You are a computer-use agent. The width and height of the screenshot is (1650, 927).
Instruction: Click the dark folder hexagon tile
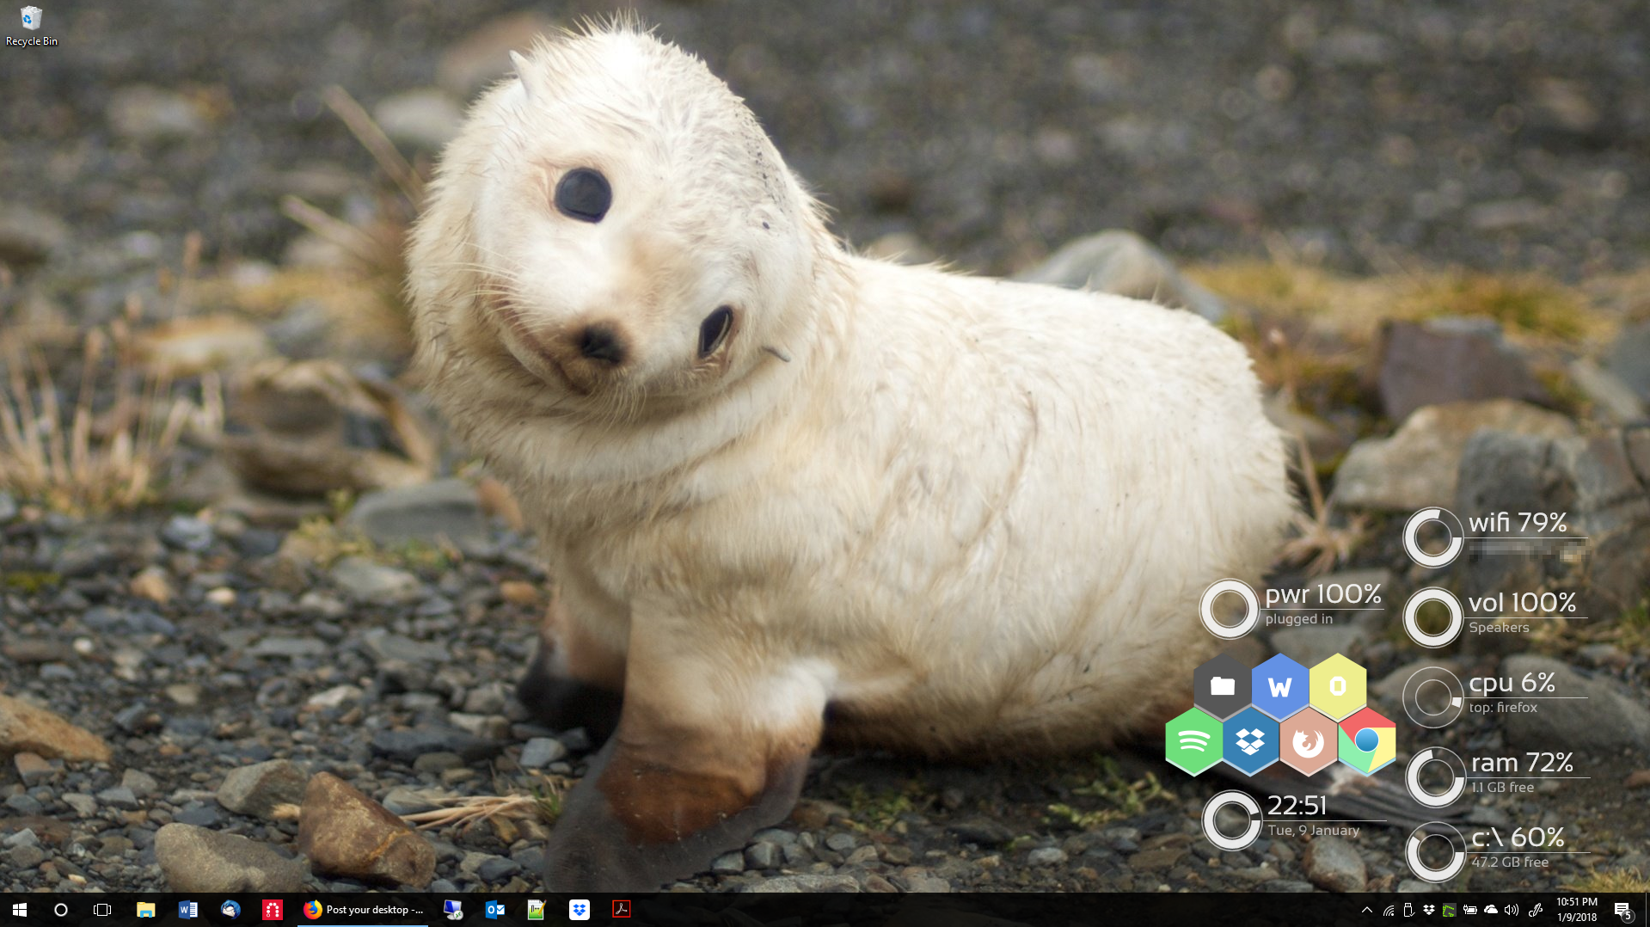pyautogui.click(x=1222, y=686)
